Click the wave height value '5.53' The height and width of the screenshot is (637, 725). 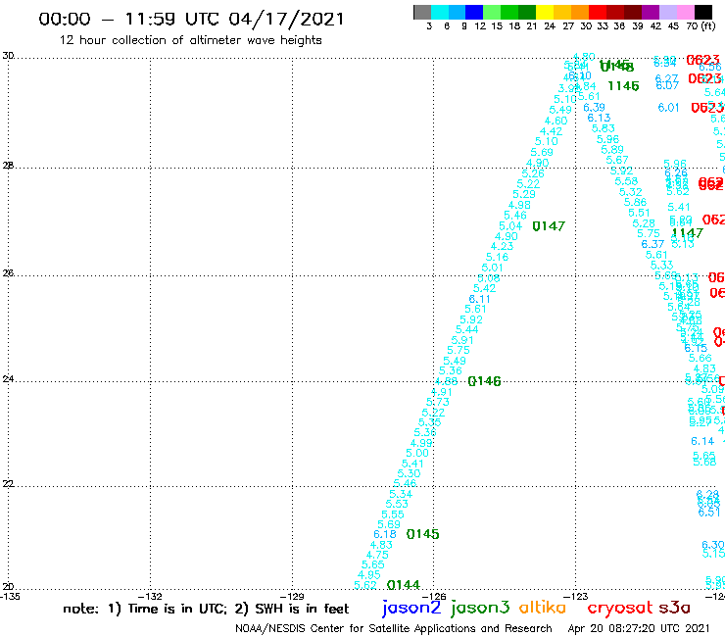tap(397, 504)
